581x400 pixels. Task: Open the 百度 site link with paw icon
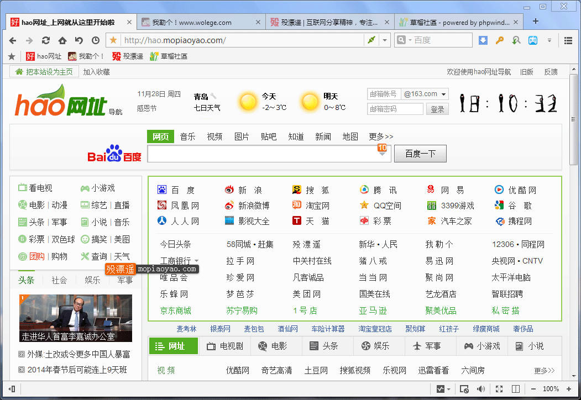[176, 190]
